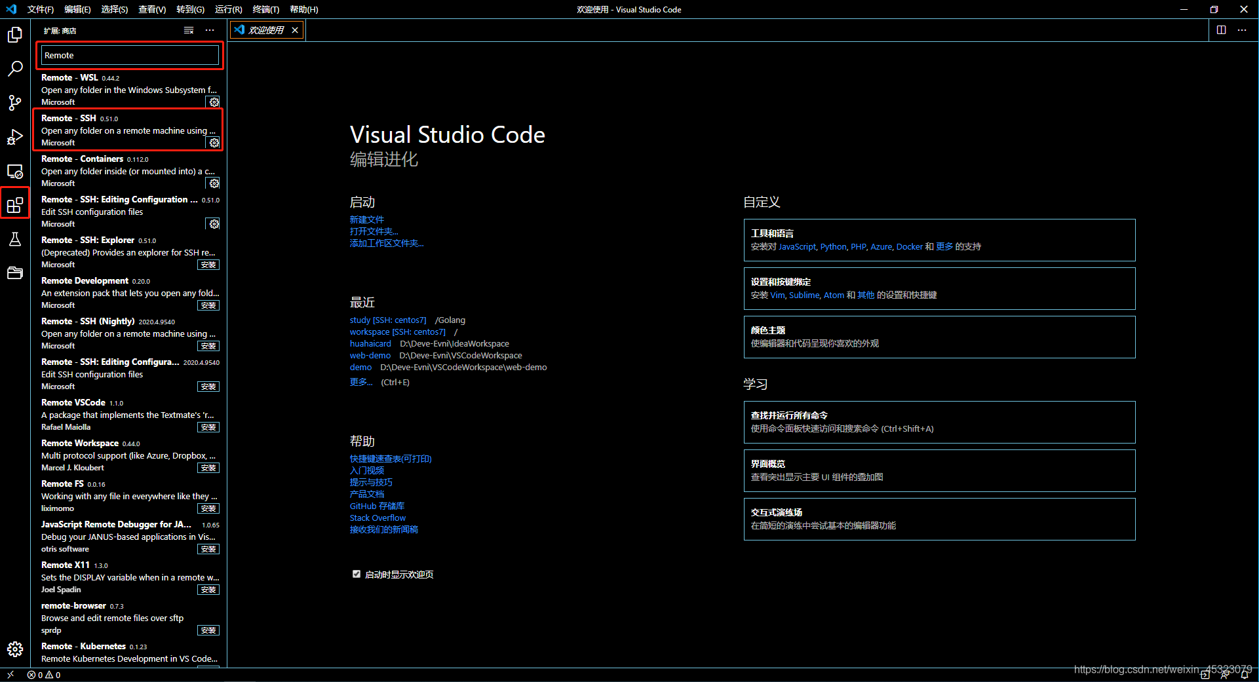Open the folder-style icon at the bottom of the activity bar
The width and height of the screenshot is (1259, 682).
coord(15,273)
